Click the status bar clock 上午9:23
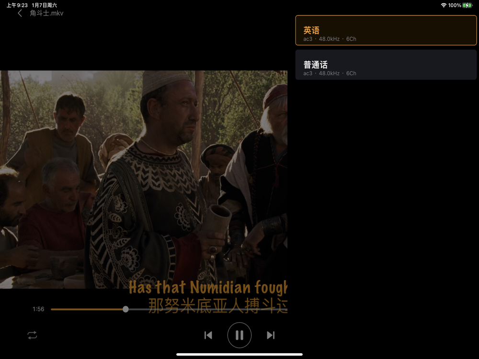Image resolution: width=479 pixels, height=359 pixels. pos(17,5)
